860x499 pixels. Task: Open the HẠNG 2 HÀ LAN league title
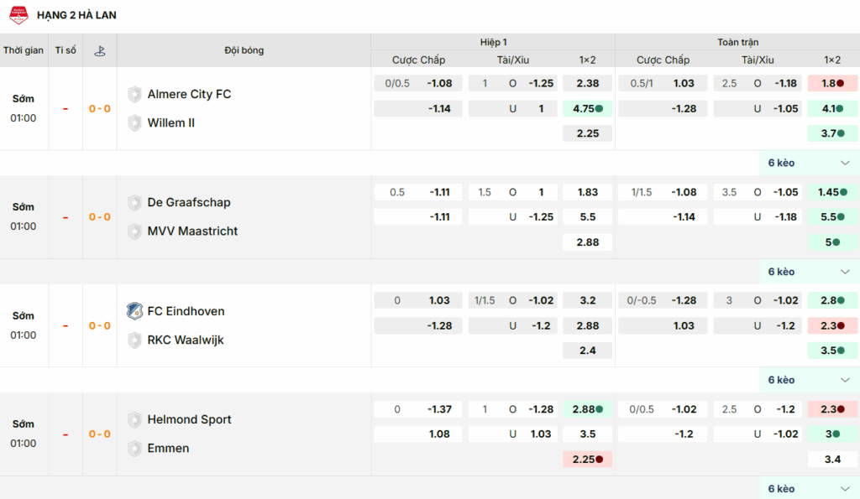pos(76,15)
